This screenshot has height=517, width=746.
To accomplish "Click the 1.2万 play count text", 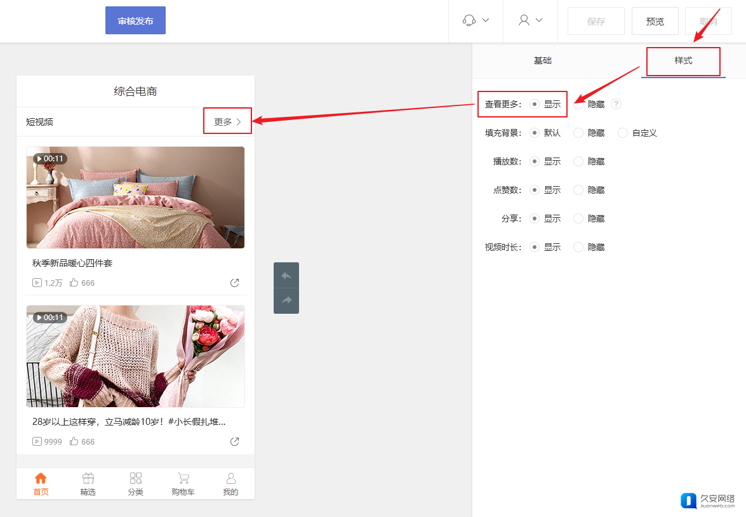I will (x=53, y=283).
